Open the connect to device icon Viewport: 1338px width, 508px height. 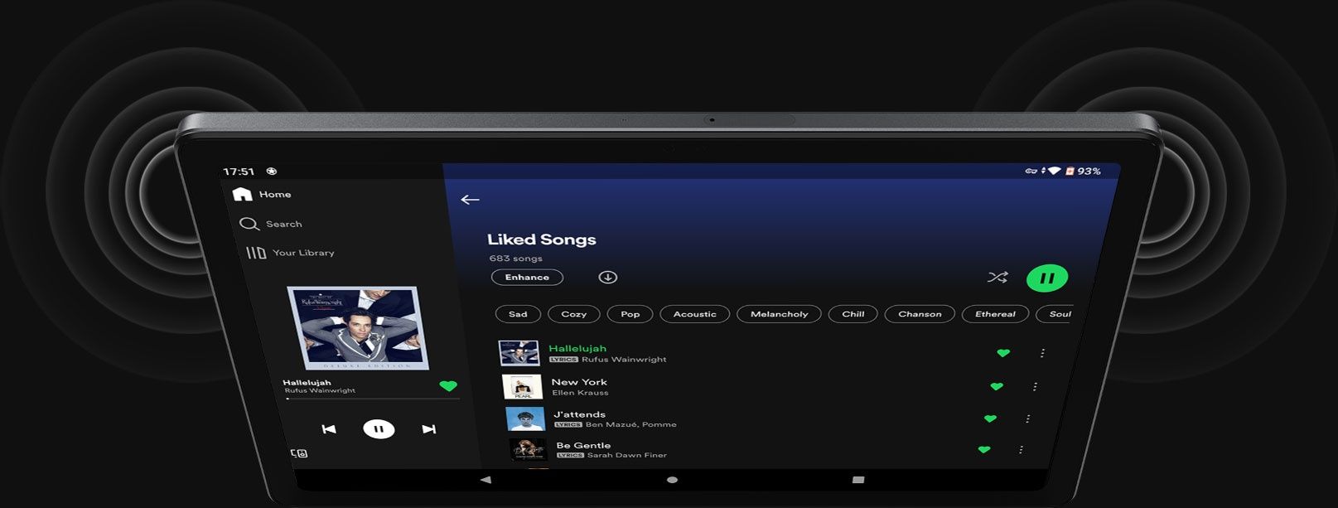point(299,453)
